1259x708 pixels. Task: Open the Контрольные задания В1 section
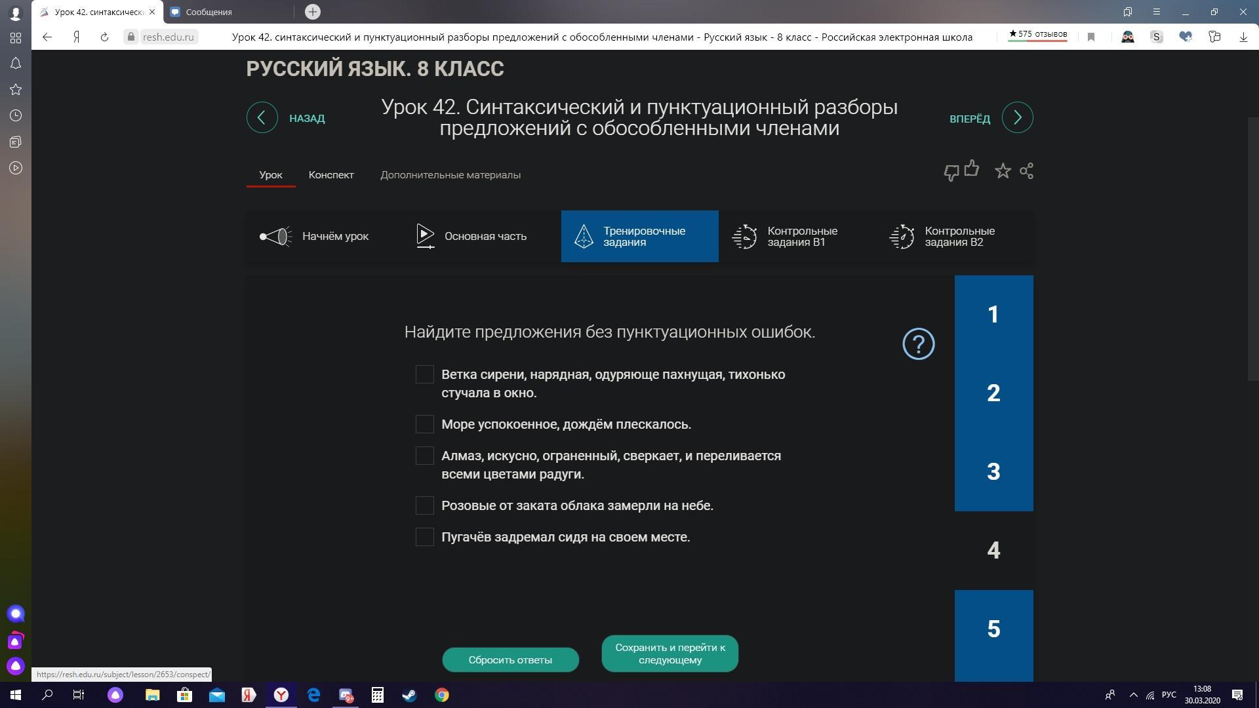797,237
